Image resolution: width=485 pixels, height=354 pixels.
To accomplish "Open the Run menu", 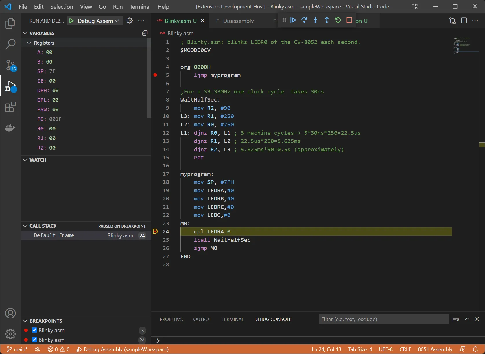I will coord(118,7).
